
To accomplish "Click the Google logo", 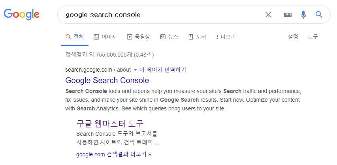I will click(x=21, y=14).
